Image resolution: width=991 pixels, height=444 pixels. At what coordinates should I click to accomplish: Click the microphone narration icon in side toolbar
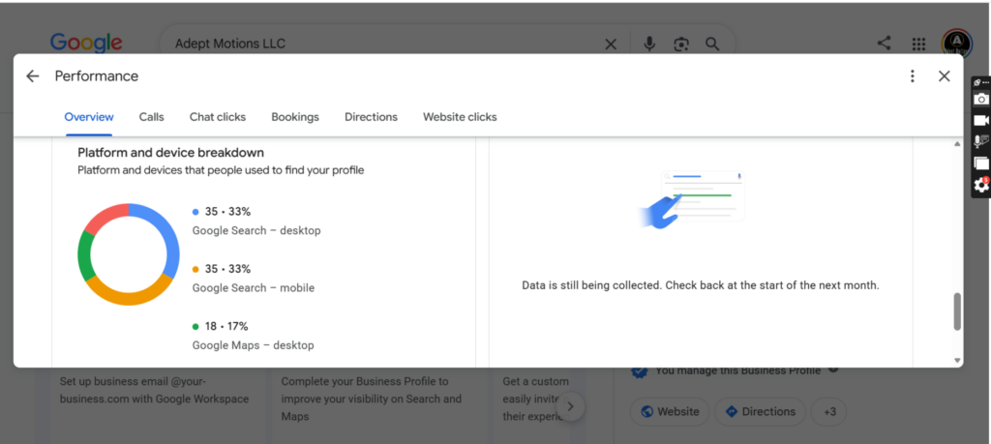[981, 141]
